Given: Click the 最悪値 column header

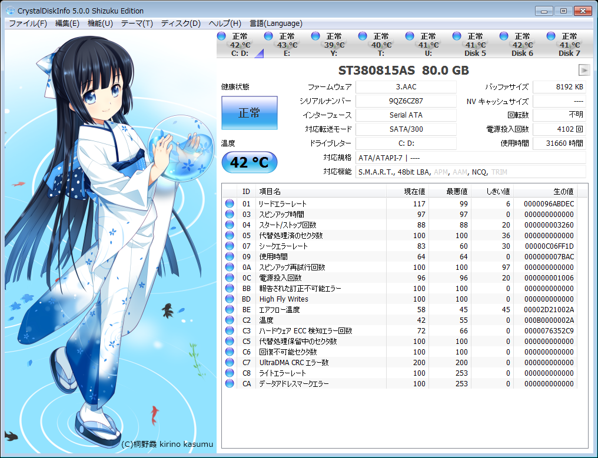Looking at the screenshot, I should coord(450,191).
